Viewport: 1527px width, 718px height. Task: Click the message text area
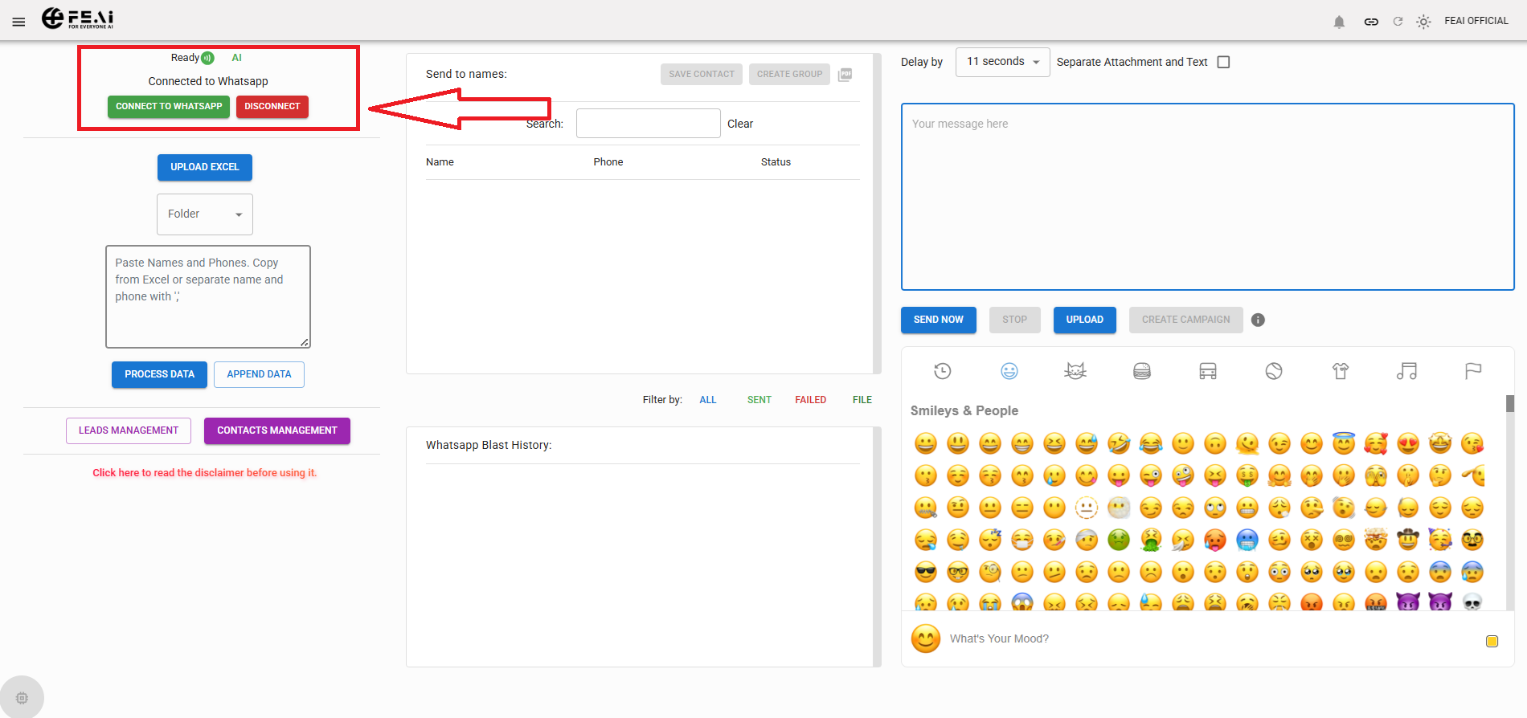tap(1207, 197)
